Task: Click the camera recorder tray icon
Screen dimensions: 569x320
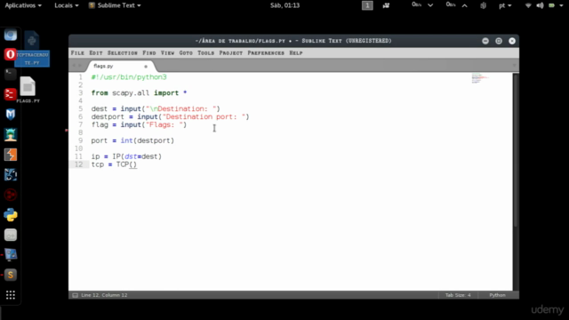Action: [x=386, y=5]
